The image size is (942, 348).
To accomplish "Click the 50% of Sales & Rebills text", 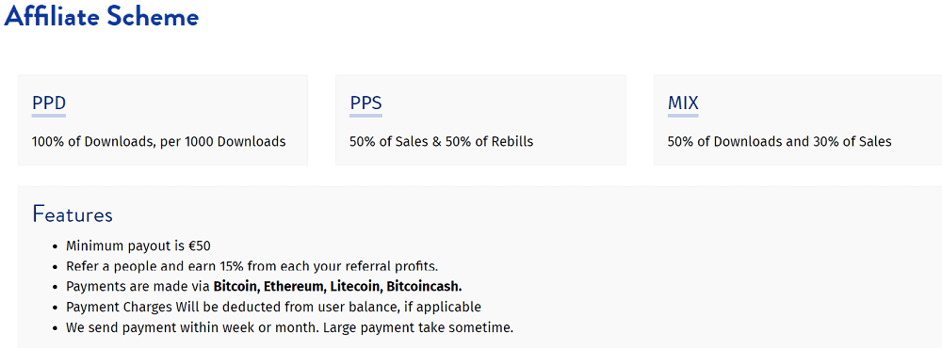I will tap(442, 142).
